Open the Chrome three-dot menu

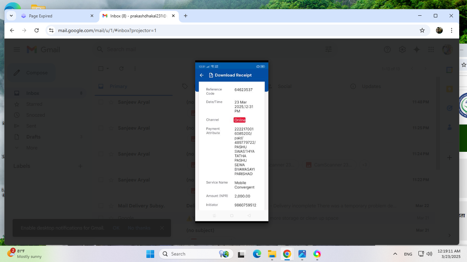tap(452, 30)
